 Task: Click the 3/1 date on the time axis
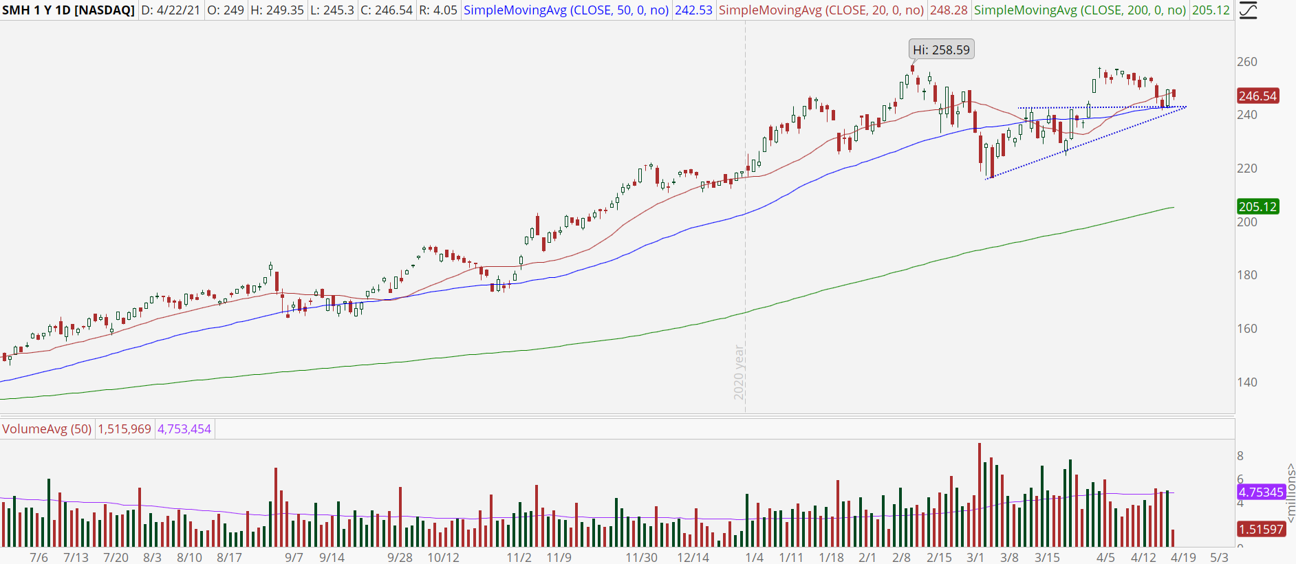click(x=975, y=557)
